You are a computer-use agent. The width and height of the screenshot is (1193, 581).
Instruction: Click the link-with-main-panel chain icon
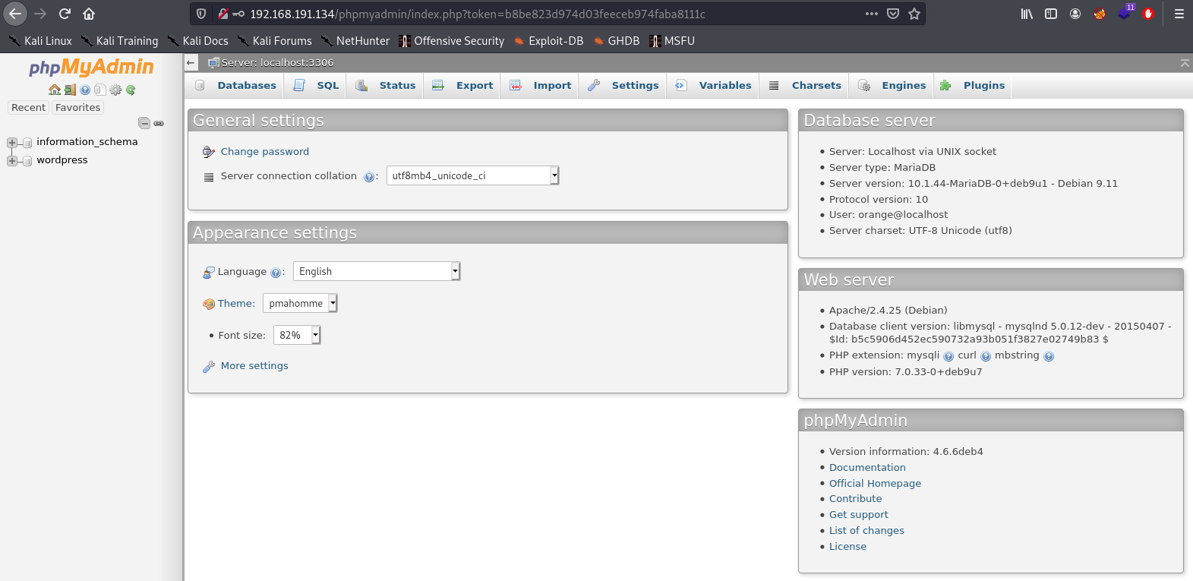point(159,123)
